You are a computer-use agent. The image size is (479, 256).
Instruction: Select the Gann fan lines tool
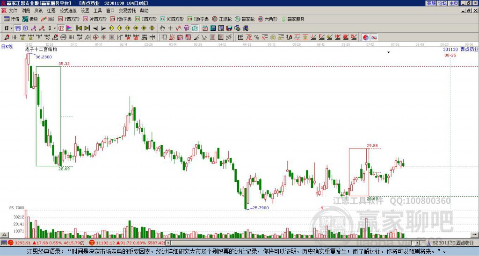172,37
